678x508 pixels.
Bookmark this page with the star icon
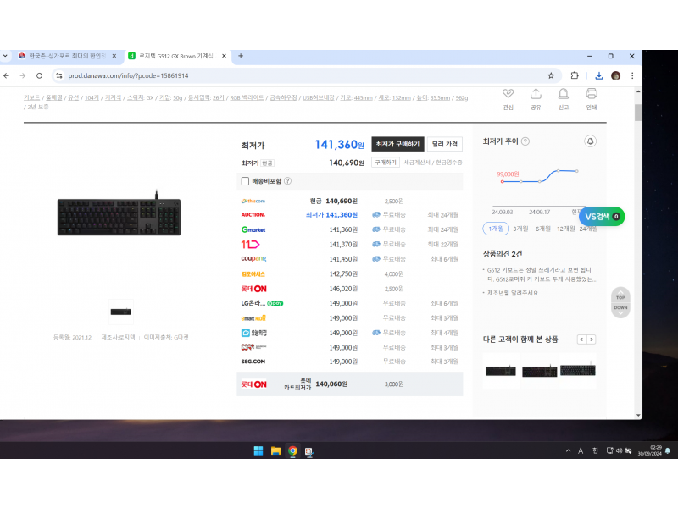[x=551, y=75]
